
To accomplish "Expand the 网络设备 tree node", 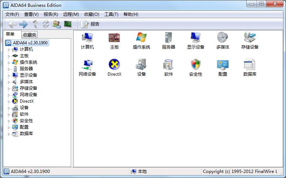I will point(9,95).
